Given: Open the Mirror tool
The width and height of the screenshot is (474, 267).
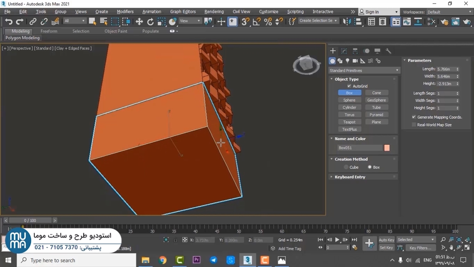Looking at the screenshot, I should [347, 22].
